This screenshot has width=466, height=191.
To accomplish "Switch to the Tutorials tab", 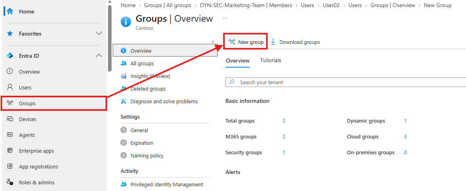I will [x=271, y=60].
